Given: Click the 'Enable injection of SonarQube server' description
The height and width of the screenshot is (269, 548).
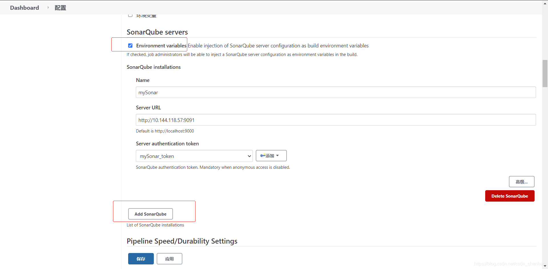Looking at the screenshot, I should 278,46.
